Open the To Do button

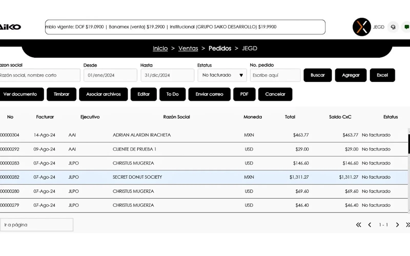(x=172, y=94)
